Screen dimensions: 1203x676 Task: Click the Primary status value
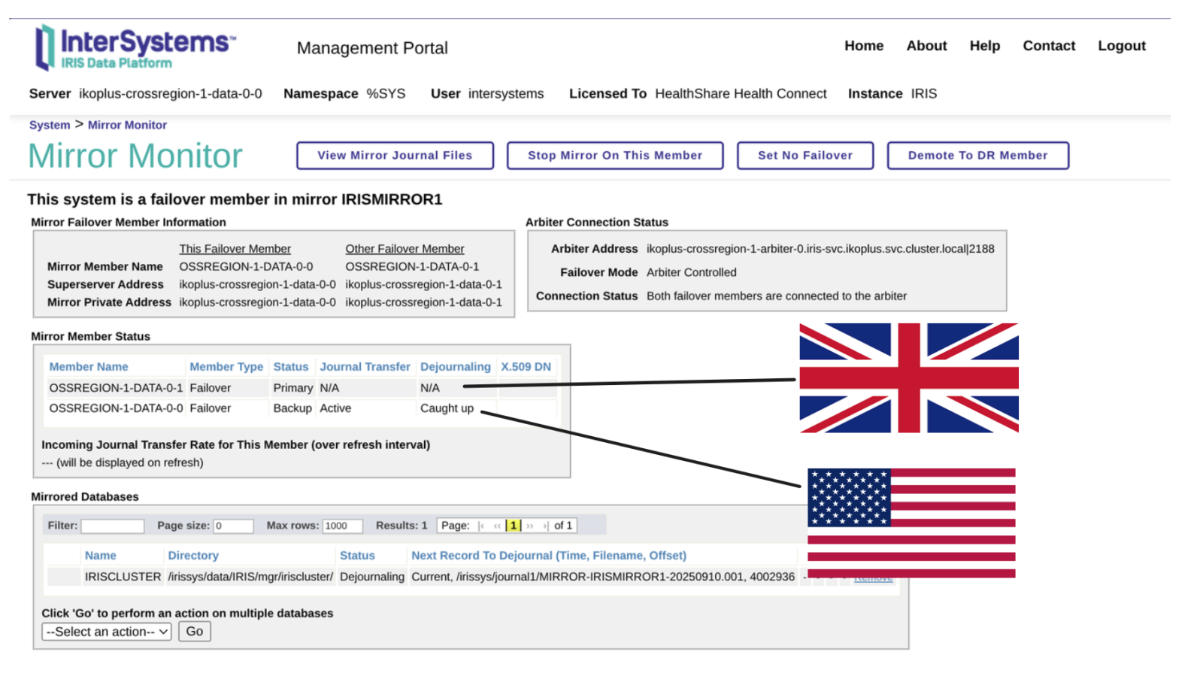[293, 388]
